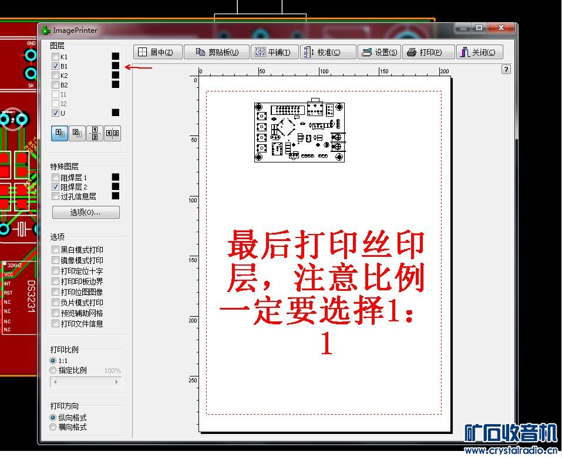Click K2 layer color swatch
562x458 pixels.
click(x=116, y=75)
